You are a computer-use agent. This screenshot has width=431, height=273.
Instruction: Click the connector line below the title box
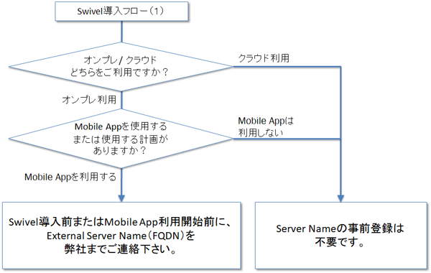pyautogui.click(x=121, y=32)
